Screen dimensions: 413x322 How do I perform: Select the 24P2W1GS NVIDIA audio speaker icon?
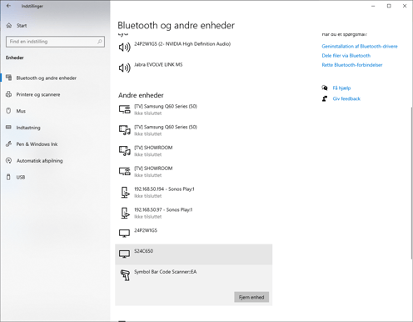coord(125,48)
